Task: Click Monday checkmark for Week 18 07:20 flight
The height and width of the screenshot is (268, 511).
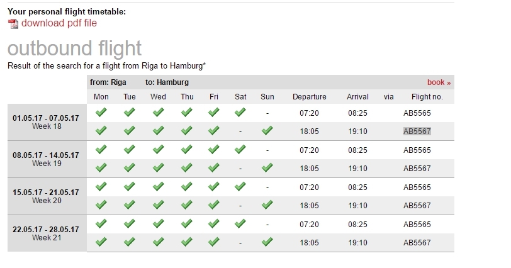Action: coord(101,113)
